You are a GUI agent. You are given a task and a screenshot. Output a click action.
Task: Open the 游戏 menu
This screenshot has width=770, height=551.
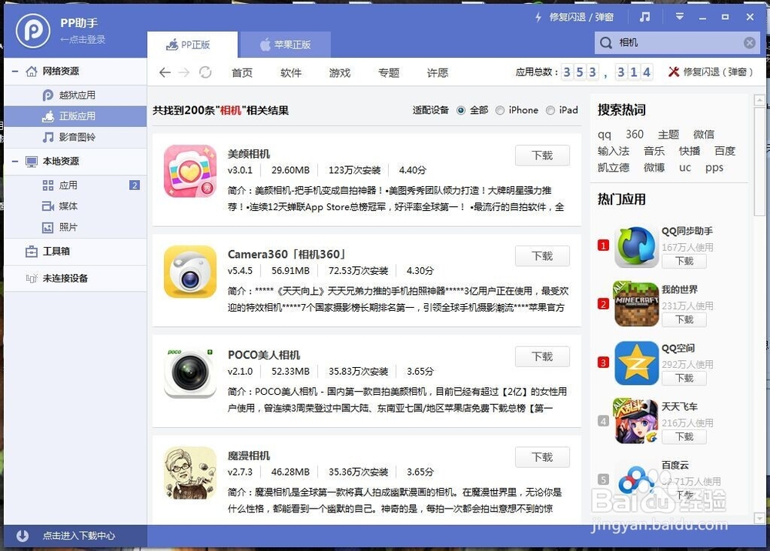pos(340,73)
